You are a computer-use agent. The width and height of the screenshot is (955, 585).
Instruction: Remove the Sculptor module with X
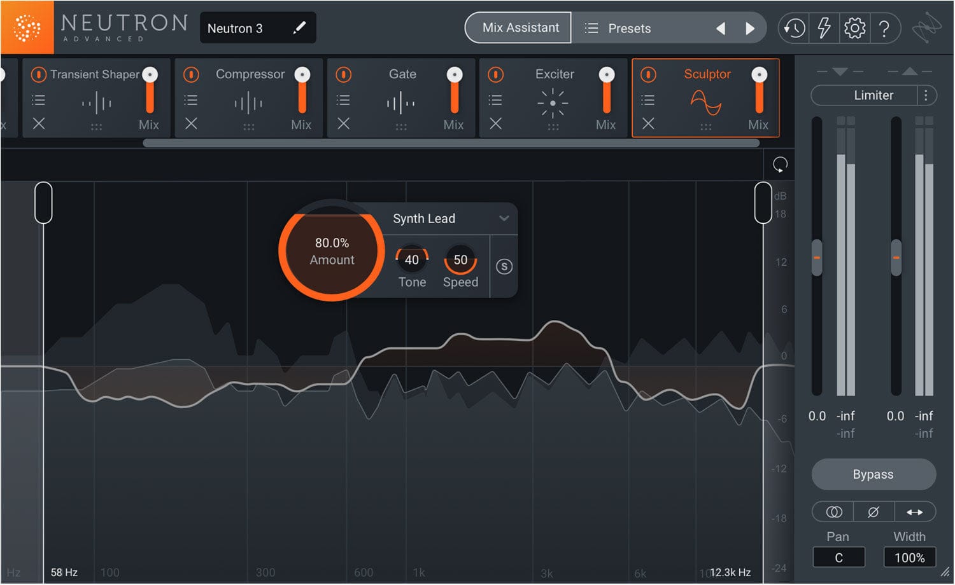(x=648, y=123)
